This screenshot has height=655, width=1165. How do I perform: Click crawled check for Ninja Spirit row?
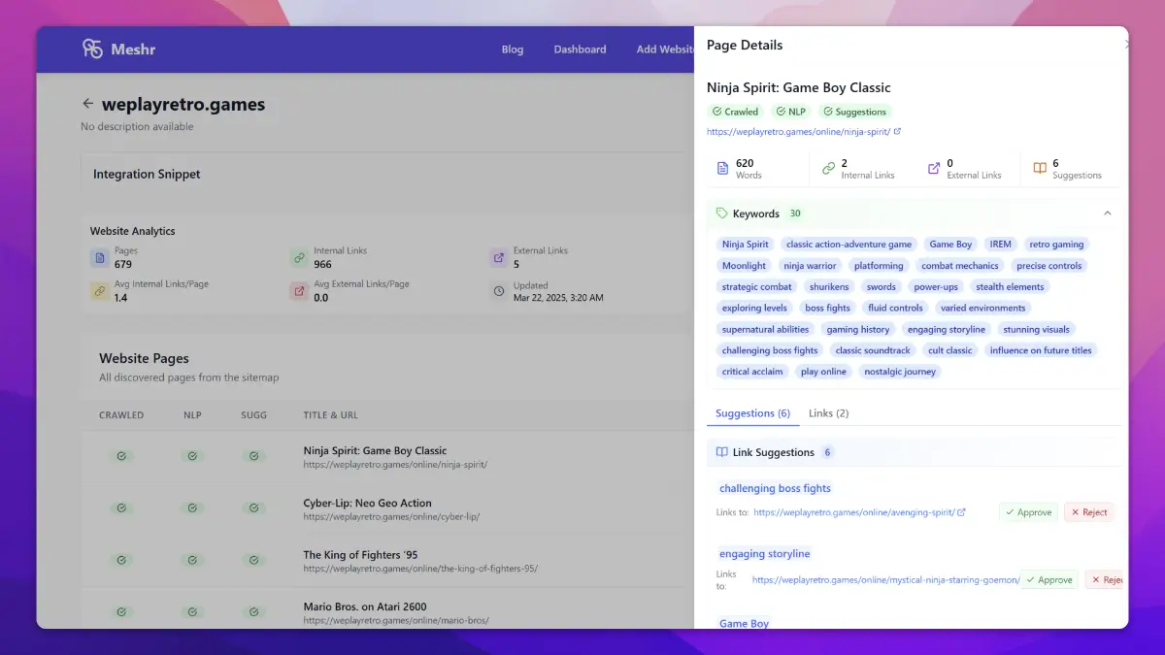121,456
